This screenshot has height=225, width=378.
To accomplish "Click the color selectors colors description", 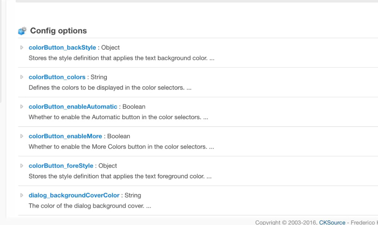I will tap(110, 88).
